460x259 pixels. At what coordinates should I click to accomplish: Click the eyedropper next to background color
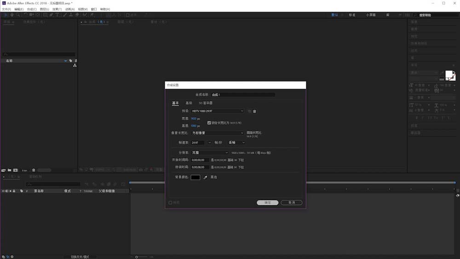(x=206, y=177)
